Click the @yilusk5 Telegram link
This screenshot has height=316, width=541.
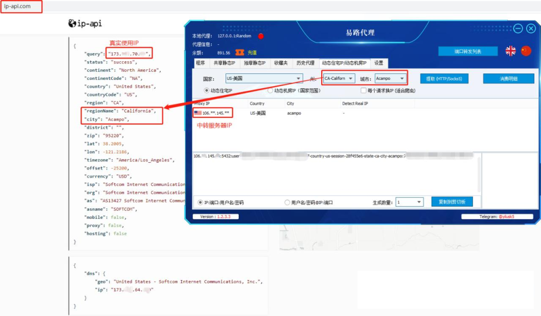pyautogui.click(x=507, y=217)
